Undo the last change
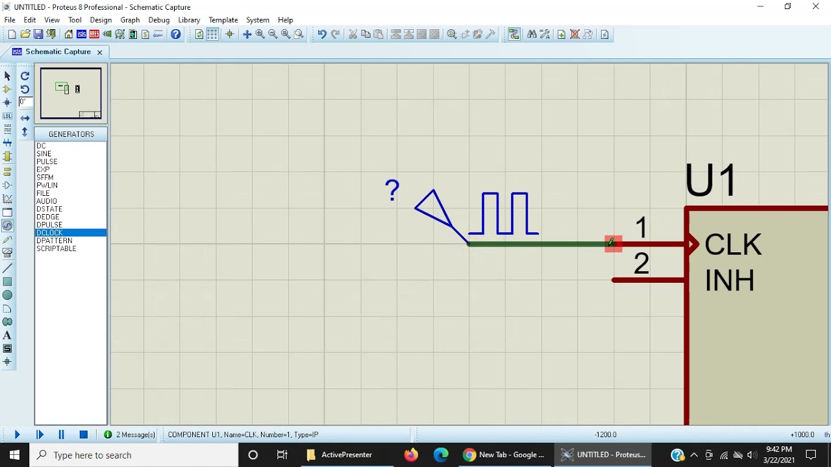This screenshot has height=467, width=831. click(322, 34)
